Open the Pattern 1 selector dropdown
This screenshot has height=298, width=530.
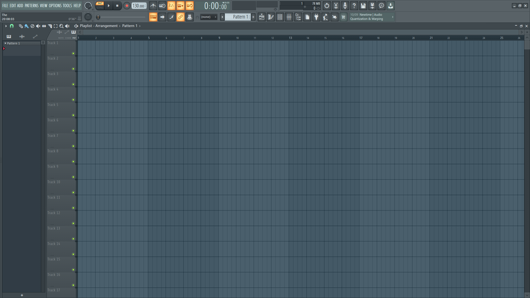(x=238, y=17)
